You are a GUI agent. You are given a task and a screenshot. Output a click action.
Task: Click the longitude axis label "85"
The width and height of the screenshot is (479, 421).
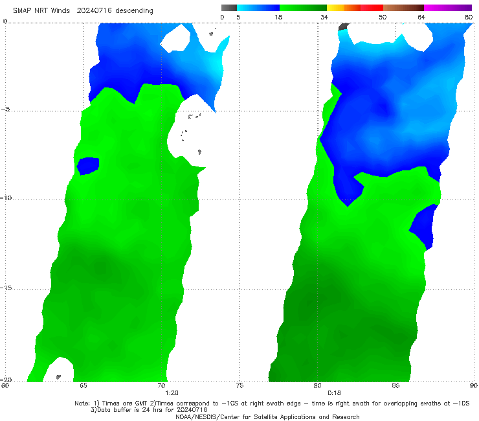coord(395,385)
